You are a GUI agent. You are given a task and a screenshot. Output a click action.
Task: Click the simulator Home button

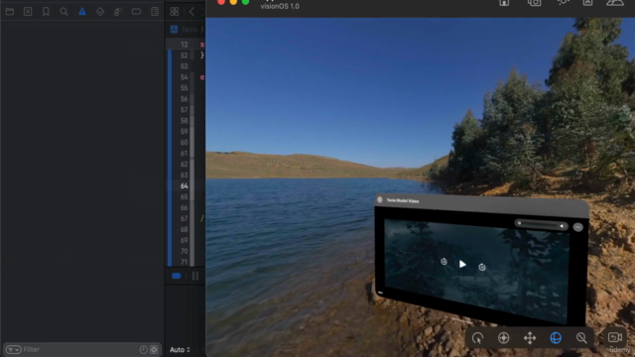click(504, 3)
